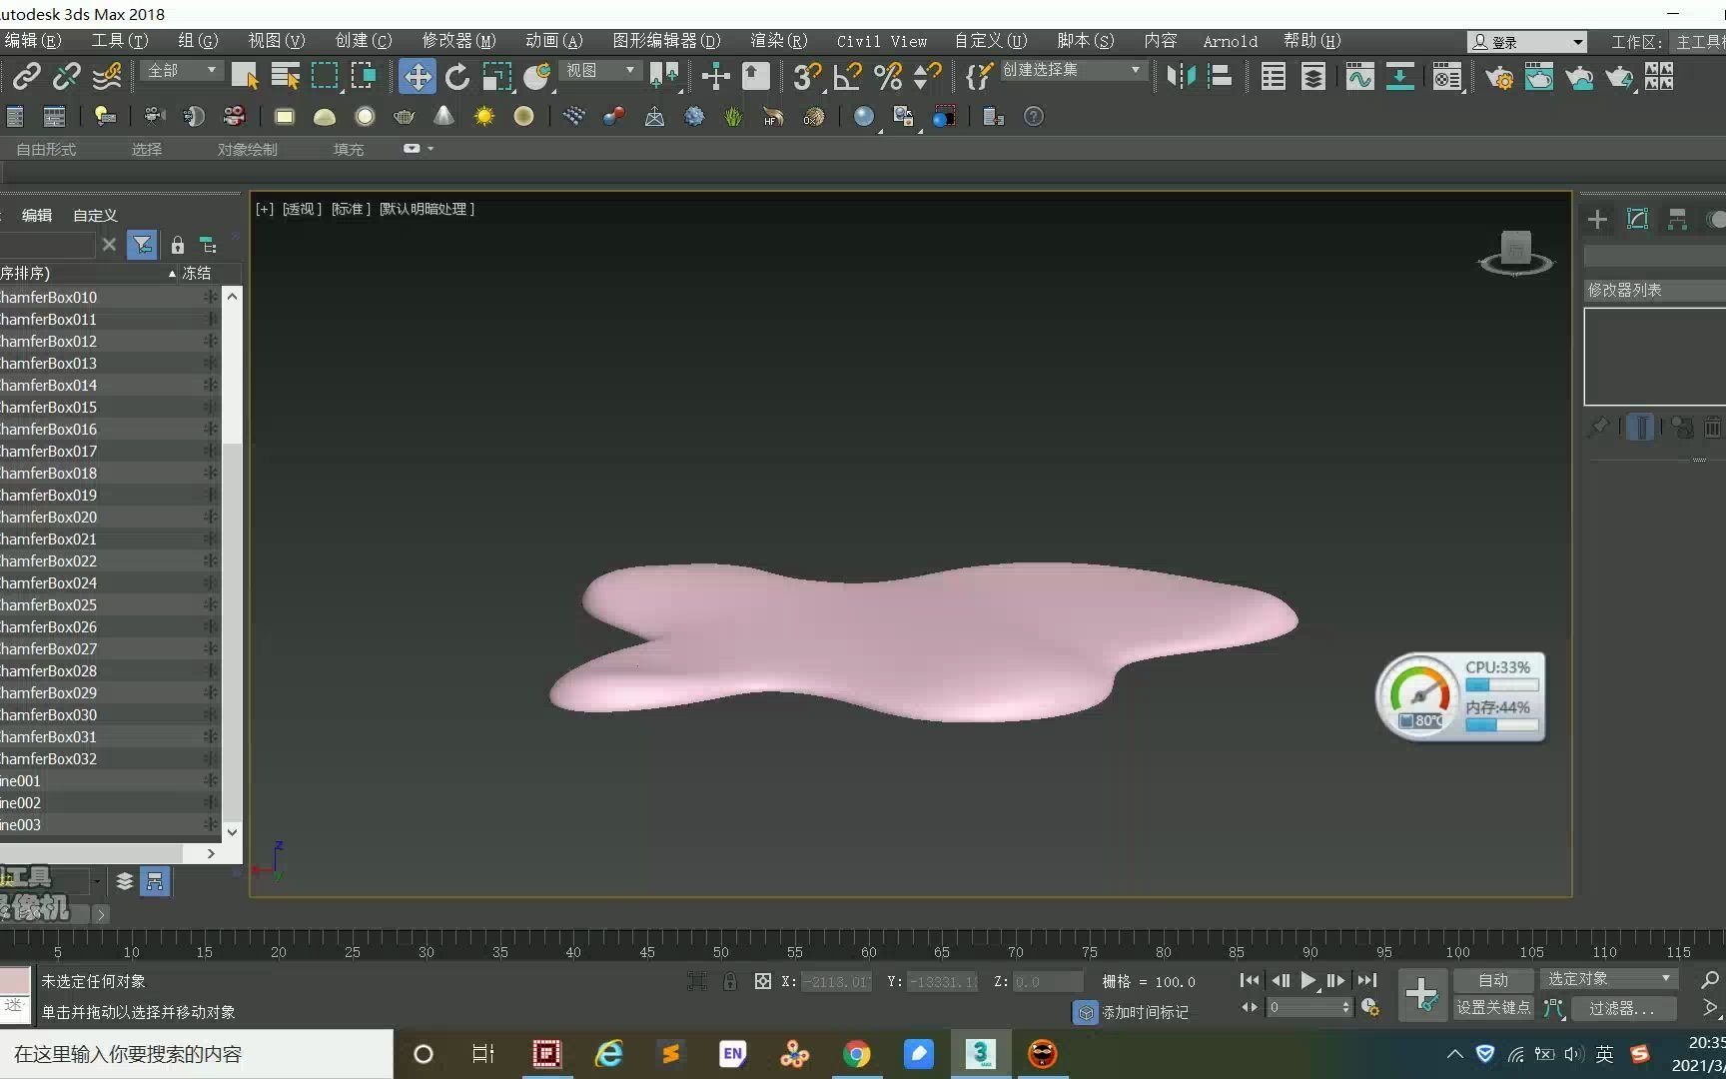
Task: Activate the Select and Rotate tool
Action: click(x=456, y=76)
